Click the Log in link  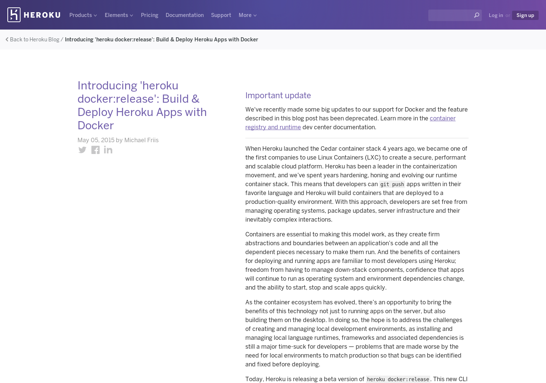(496, 15)
